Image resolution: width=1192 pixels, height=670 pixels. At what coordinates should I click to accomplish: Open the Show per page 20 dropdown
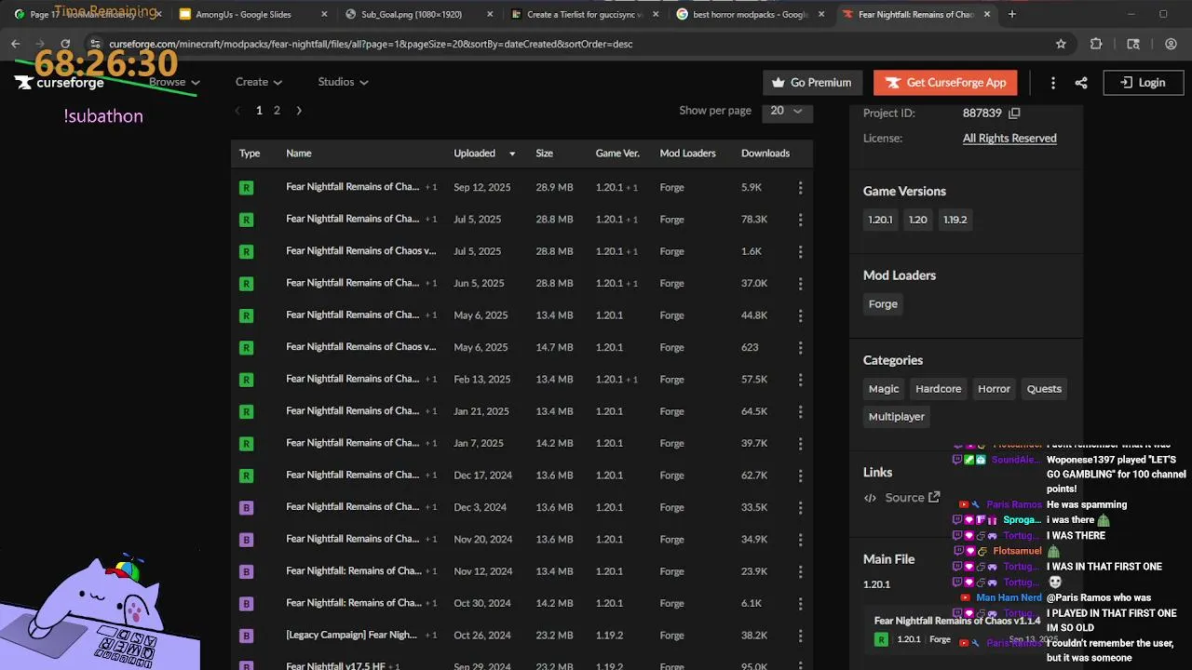coord(787,111)
